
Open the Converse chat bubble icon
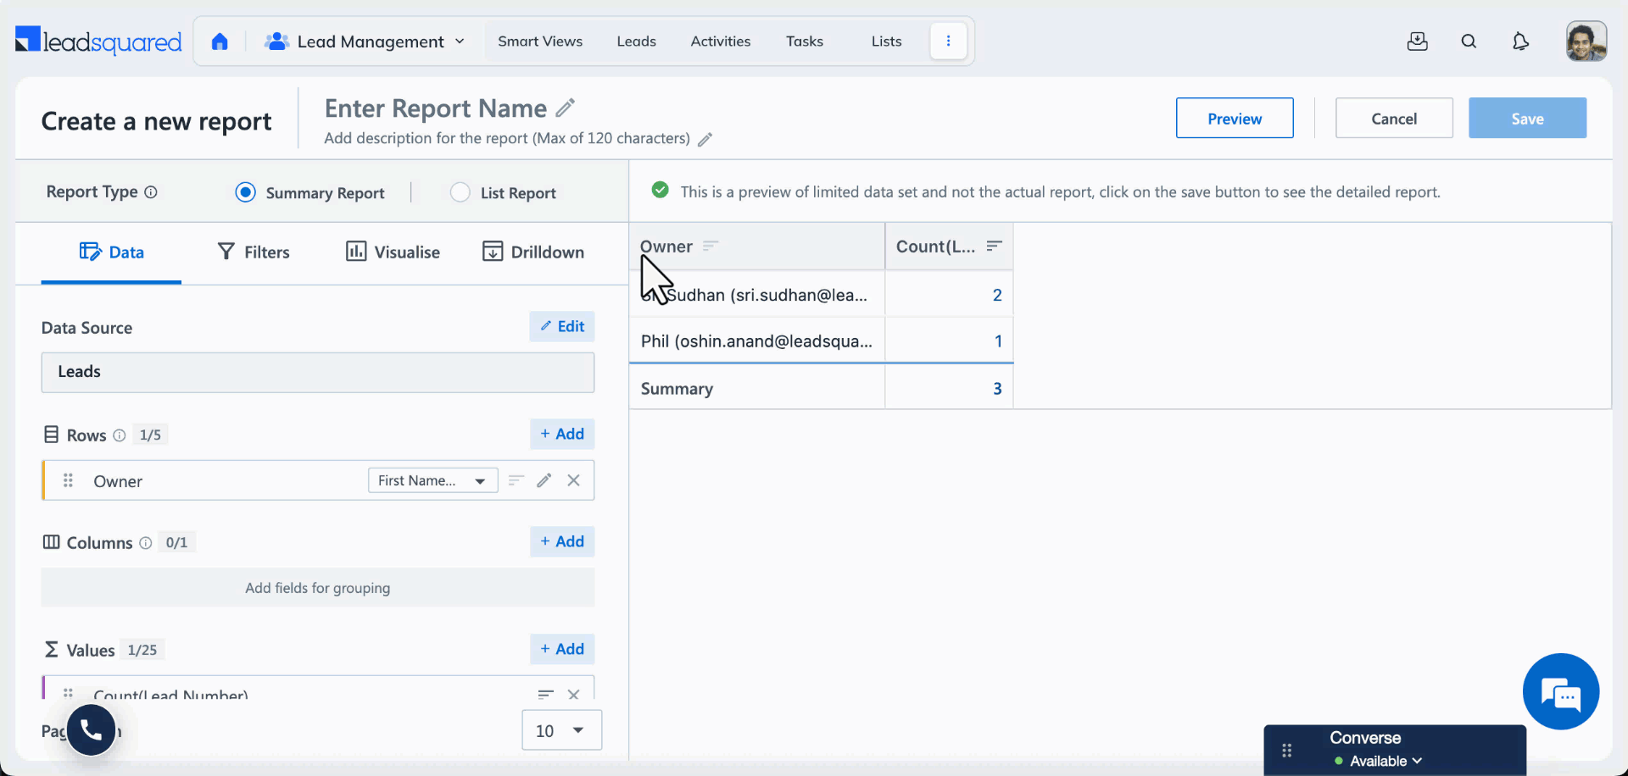(x=1560, y=692)
